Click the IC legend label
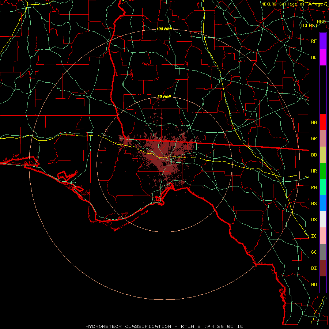This screenshot has width=329, height=329. (314, 236)
